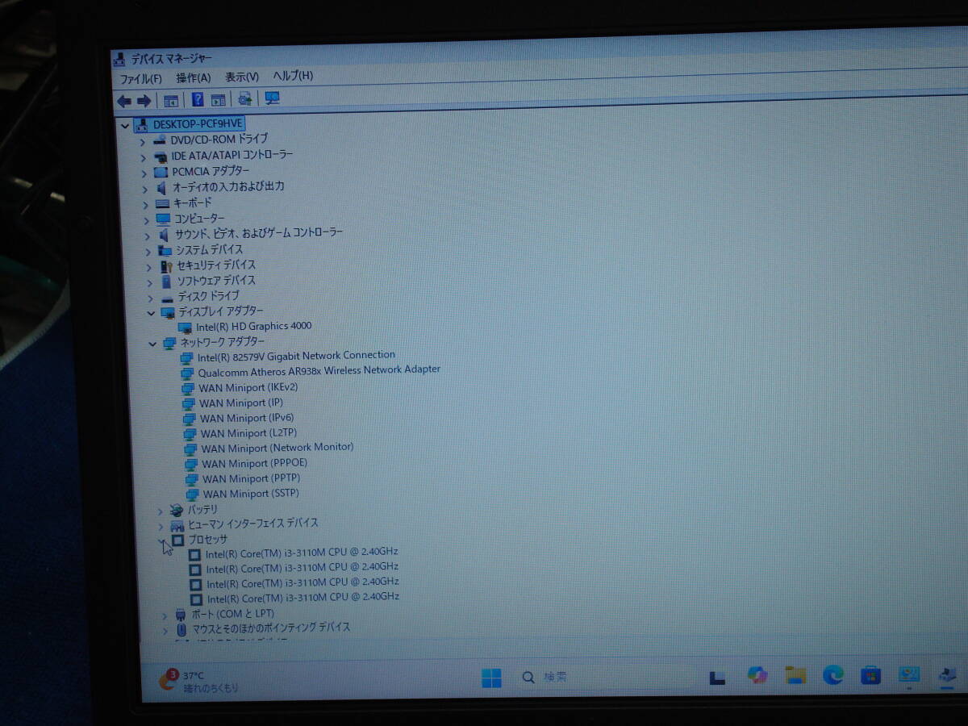Launch Microsoft Edge from the taskbar
968x726 pixels.
point(833,674)
